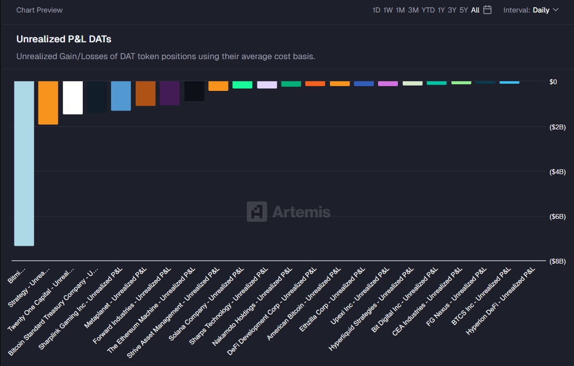The height and width of the screenshot is (366, 574).
Task: Choose the 3M time range
Action: point(413,10)
